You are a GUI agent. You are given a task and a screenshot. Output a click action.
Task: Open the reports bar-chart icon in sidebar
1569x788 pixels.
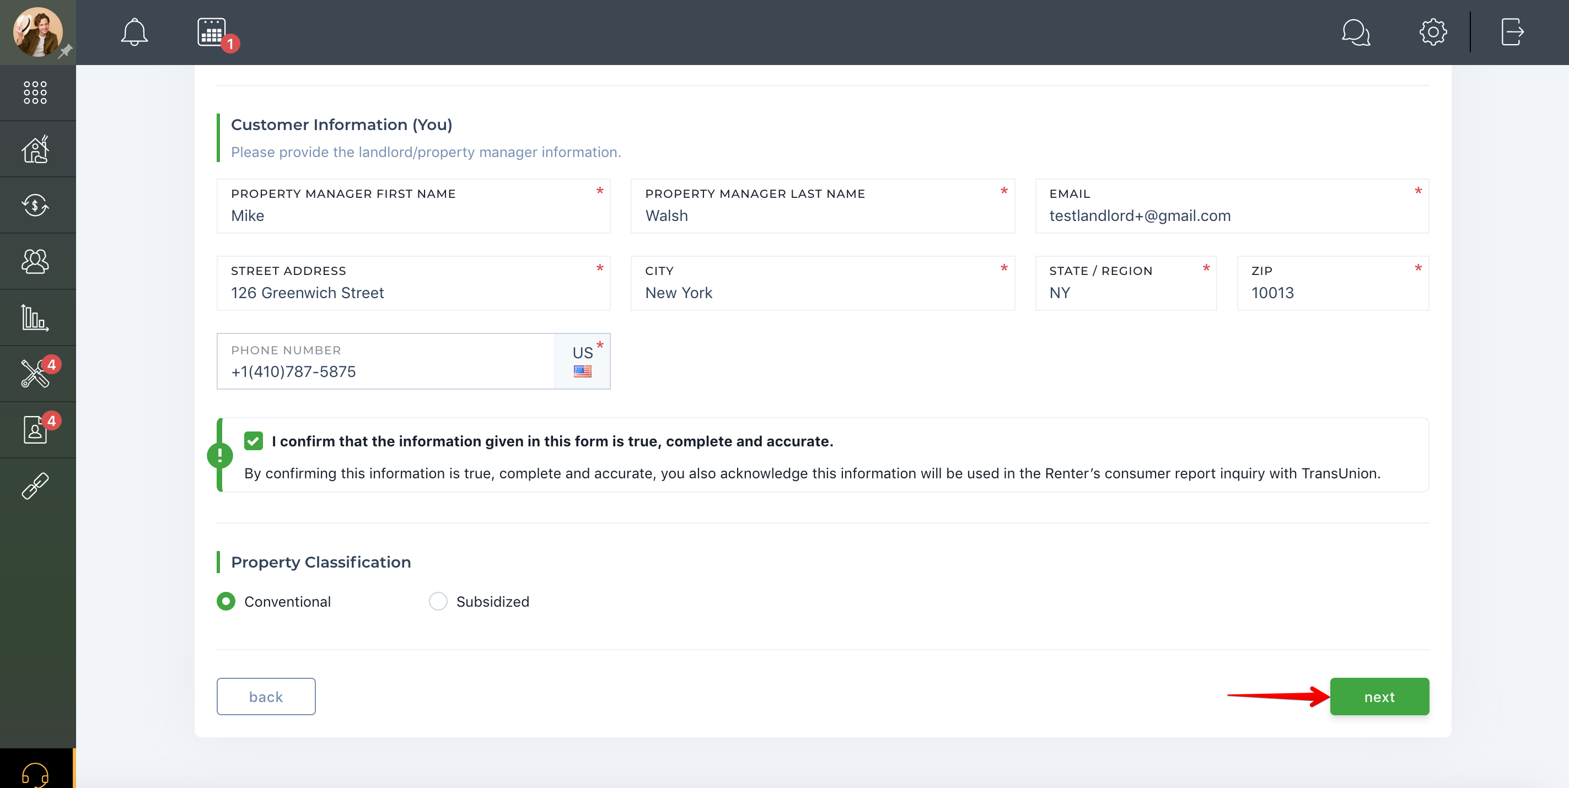[35, 317]
